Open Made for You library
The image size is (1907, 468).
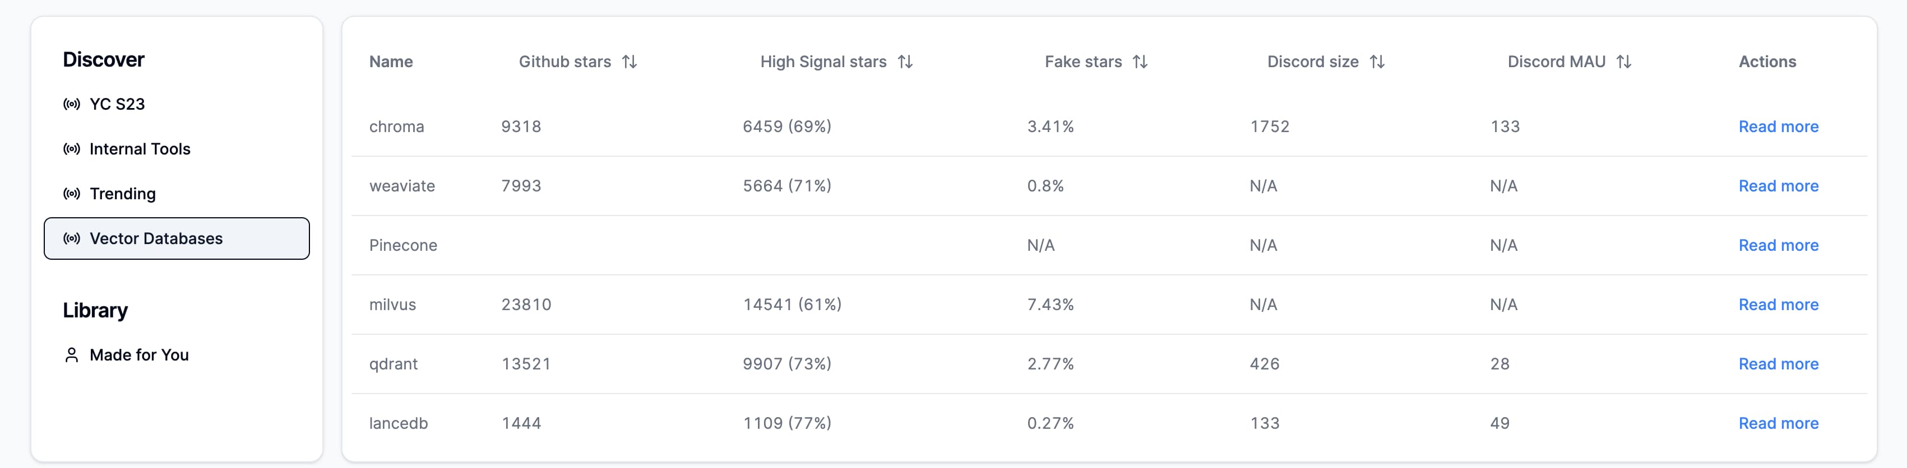point(139,355)
